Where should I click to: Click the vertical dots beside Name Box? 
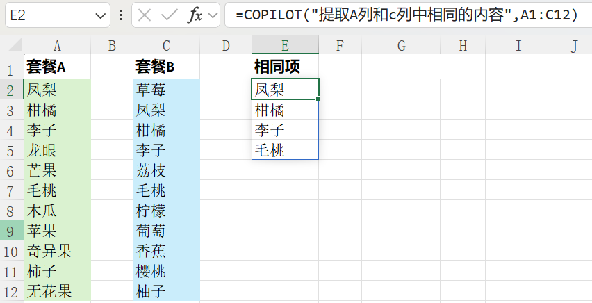pyautogui.click(x=122, y=15)
